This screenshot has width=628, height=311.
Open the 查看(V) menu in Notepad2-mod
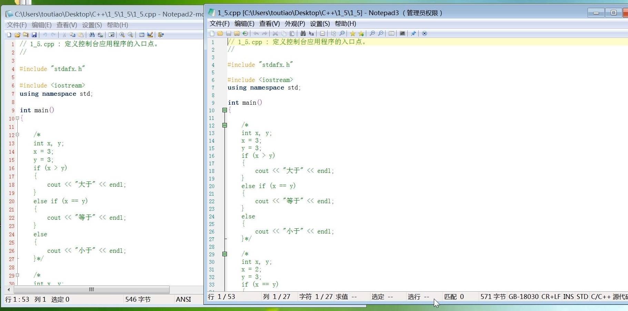[x=66, y=25]
